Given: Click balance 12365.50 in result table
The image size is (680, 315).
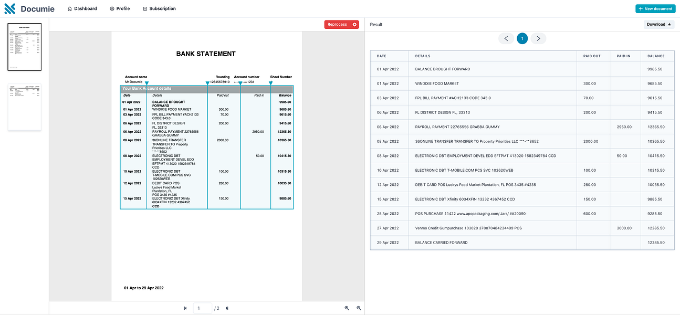Looking at the screenshot, I should point(656,127).
